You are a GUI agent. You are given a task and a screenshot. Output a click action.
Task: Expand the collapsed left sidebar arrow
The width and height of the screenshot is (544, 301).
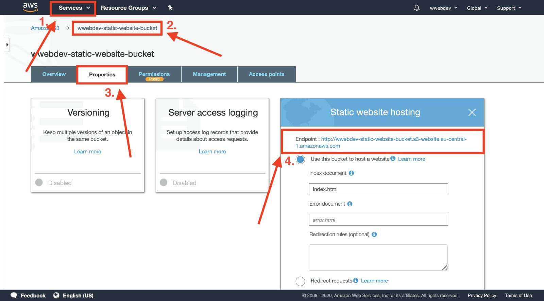7,45
